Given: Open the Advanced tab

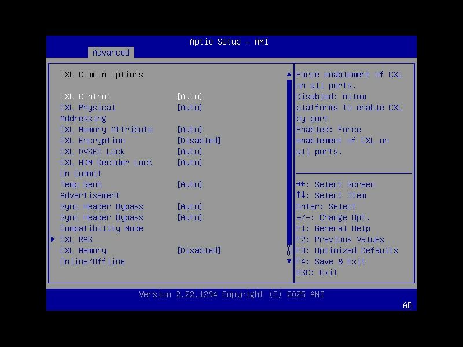Looking at the screenshot, I should click(x=111, y=53).
